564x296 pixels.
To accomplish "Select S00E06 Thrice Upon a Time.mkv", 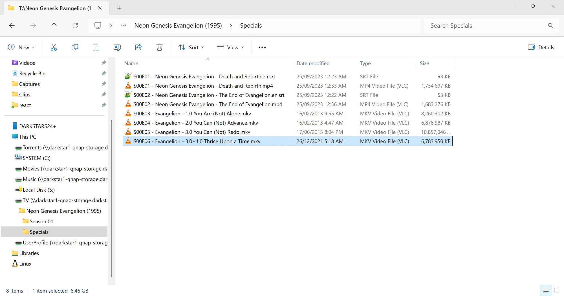I will (288, 141).
